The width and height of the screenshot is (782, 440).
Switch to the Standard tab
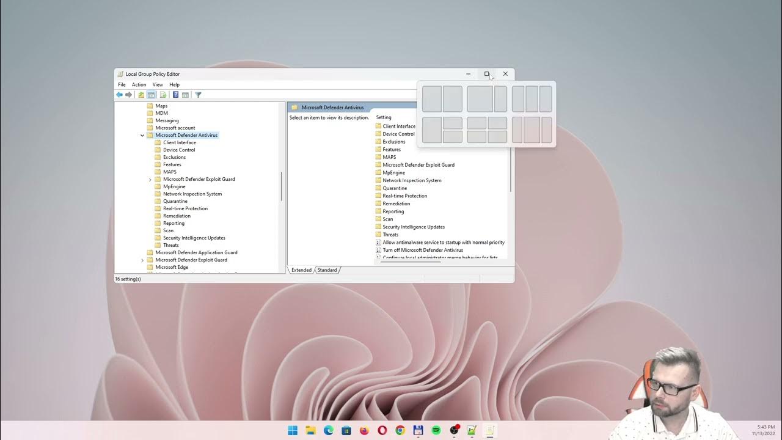tap(327, 270)
